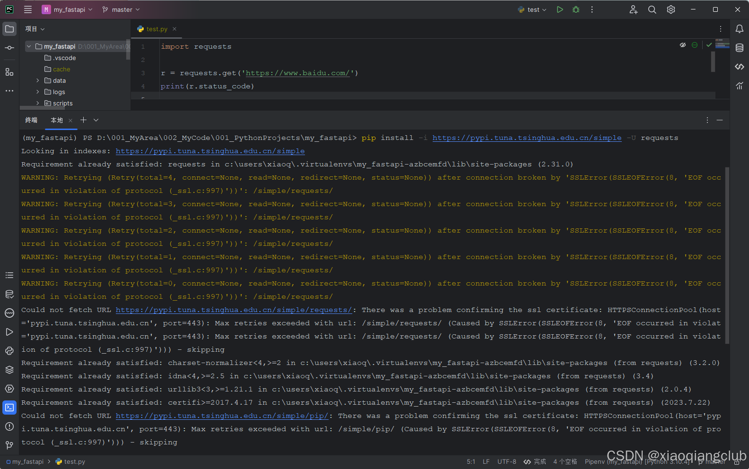Expand the scripts folder

click(x=38, y=103)
